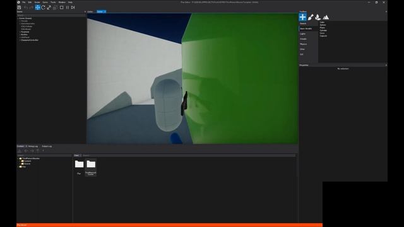The width and height of the screenshot is (404, 227).
Task: Open the Tools menu
Action: click(53, 2)
